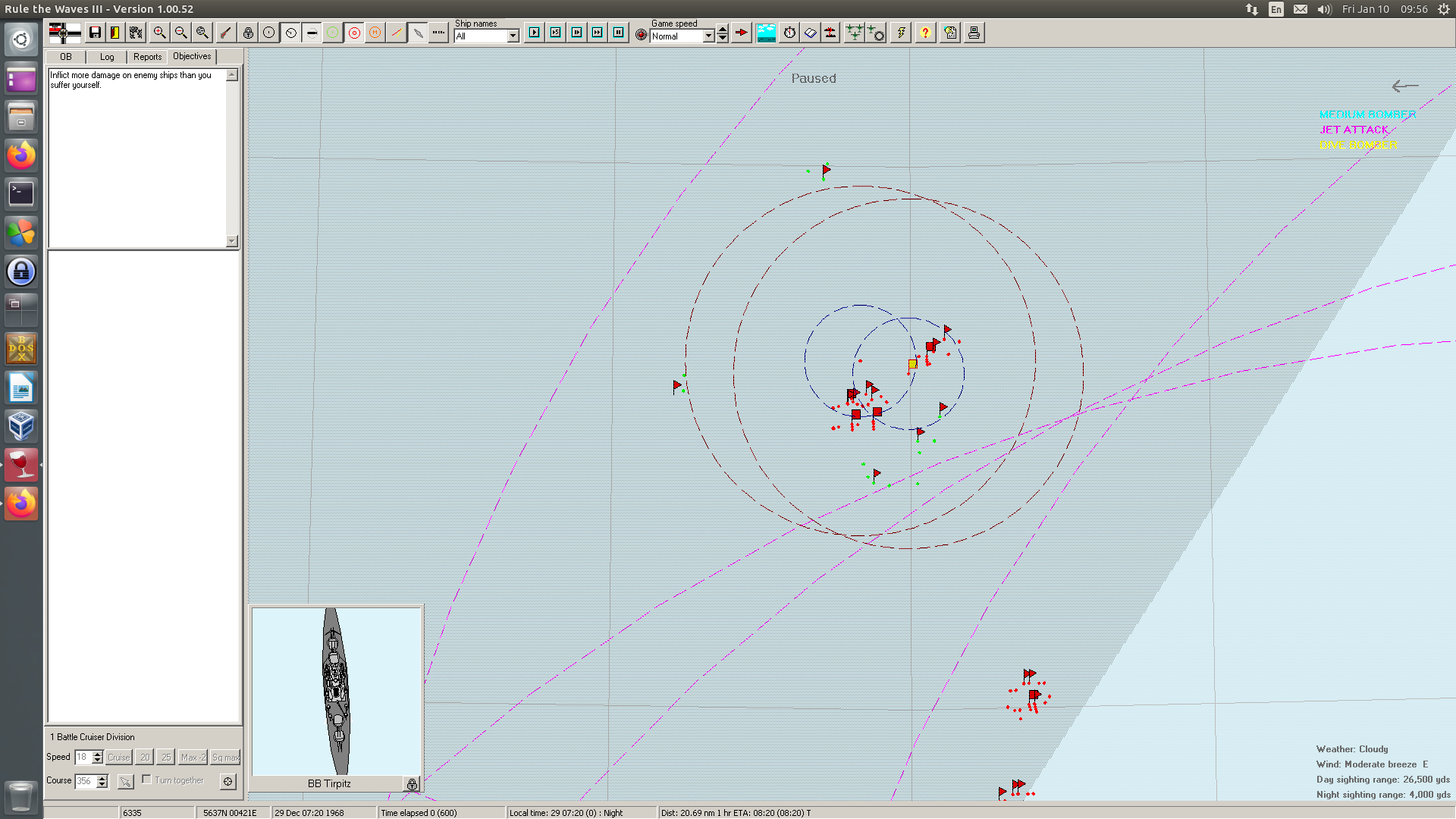Click the save game floppy disk icon

click(x=95, y=33)
